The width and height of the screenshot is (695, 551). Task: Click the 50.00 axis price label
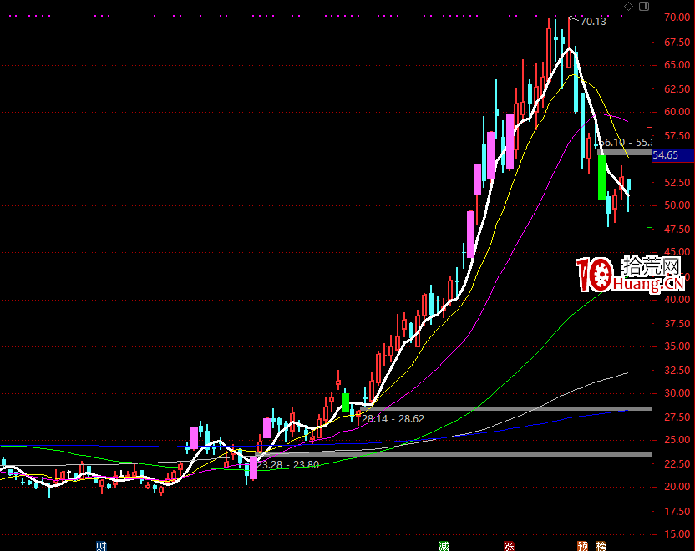pyautogui.click(x=677, y=205)
